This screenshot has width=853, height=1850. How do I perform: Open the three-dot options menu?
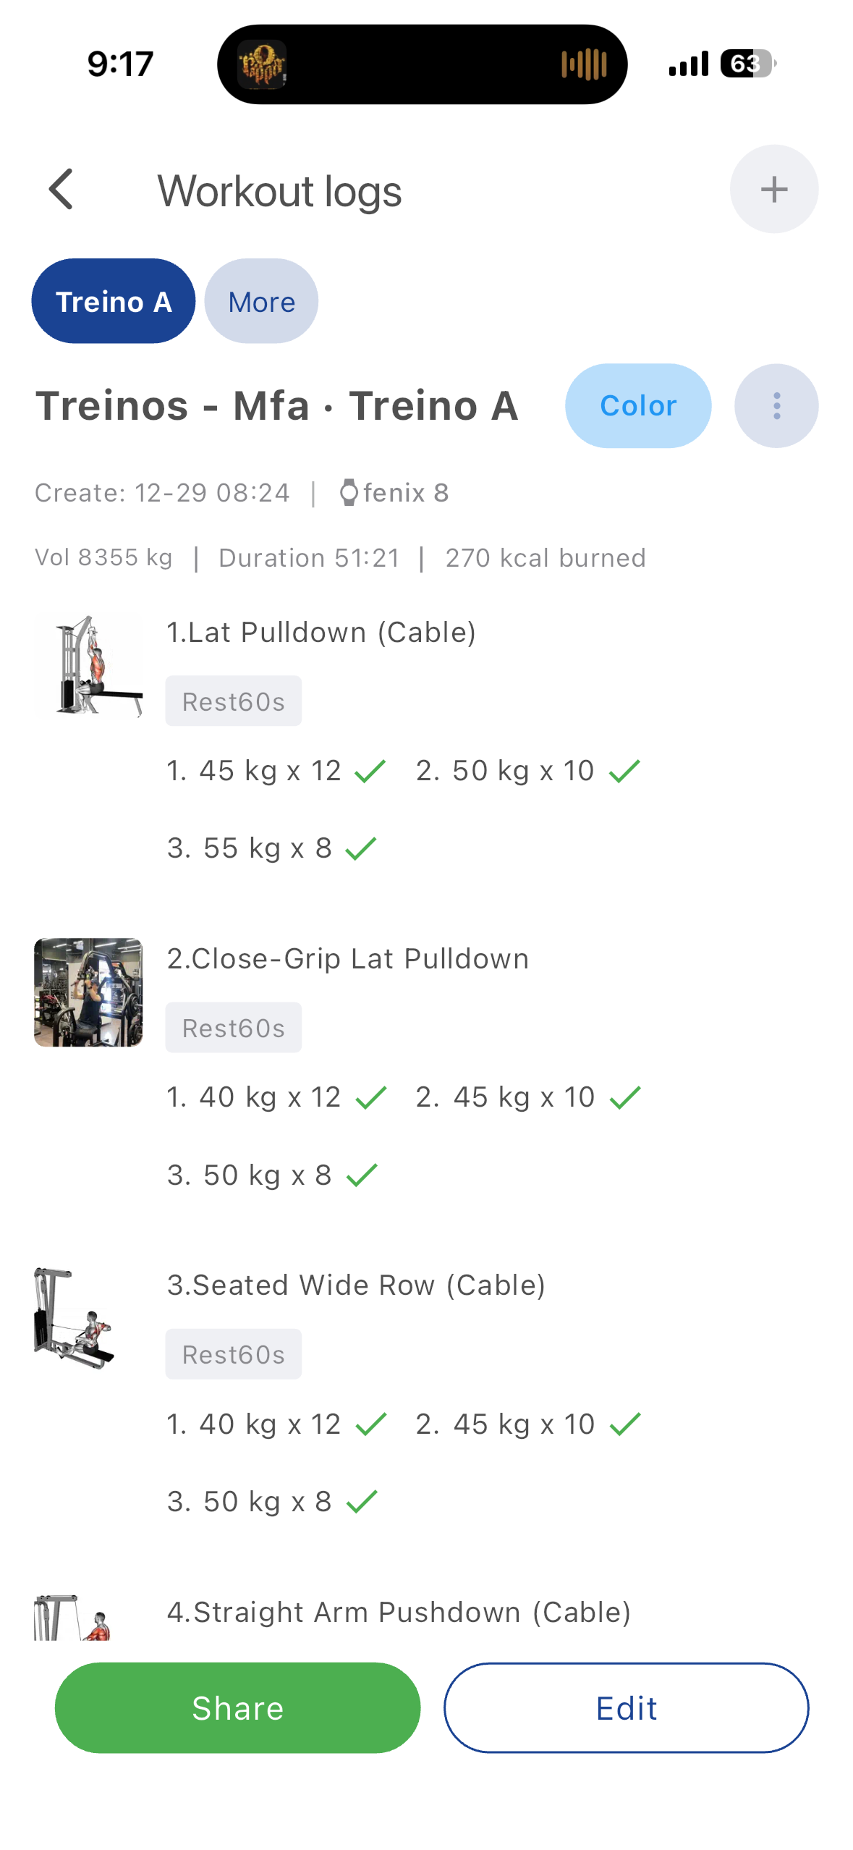pos(776,406)
